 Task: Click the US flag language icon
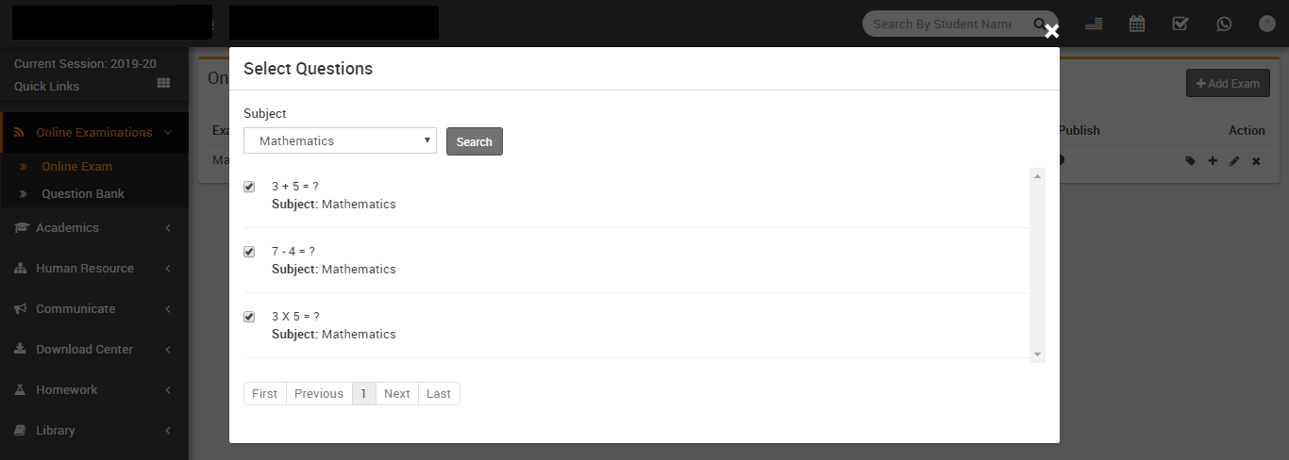click(x=1094, y=24)
